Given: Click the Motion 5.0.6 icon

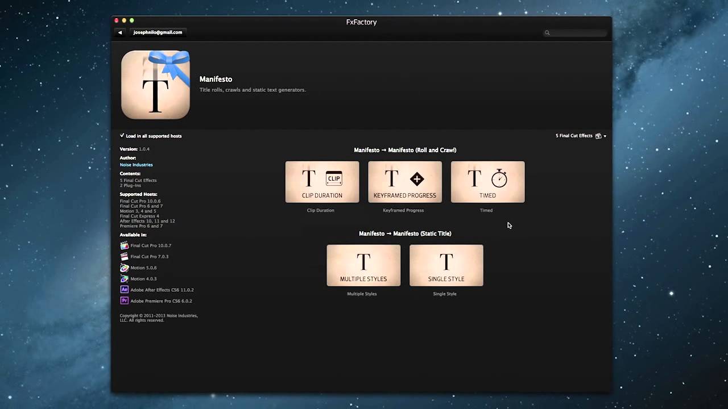Looking at the screenshot, I should [x=124, y=268].
